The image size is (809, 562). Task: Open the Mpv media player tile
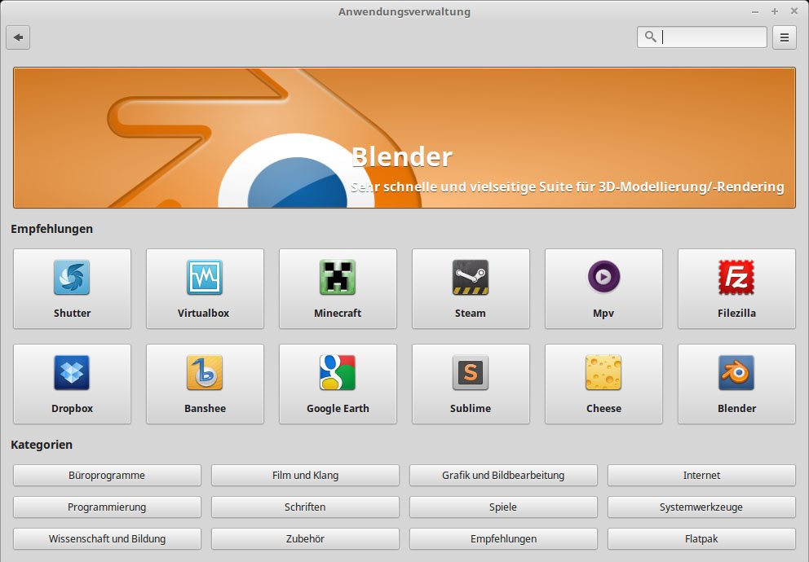603,288
